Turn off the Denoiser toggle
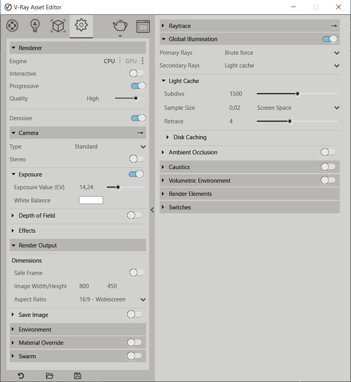Image resolution: width=351 pixels, height=382 pixels. point(138,118)
